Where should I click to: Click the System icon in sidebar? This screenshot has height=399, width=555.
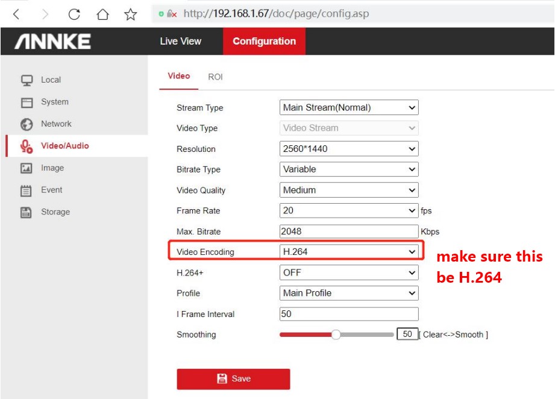coord(27,102)
